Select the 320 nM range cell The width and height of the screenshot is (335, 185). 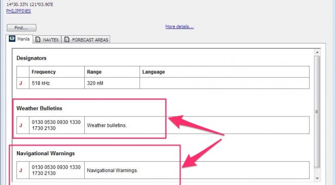(x=112, y=83)
